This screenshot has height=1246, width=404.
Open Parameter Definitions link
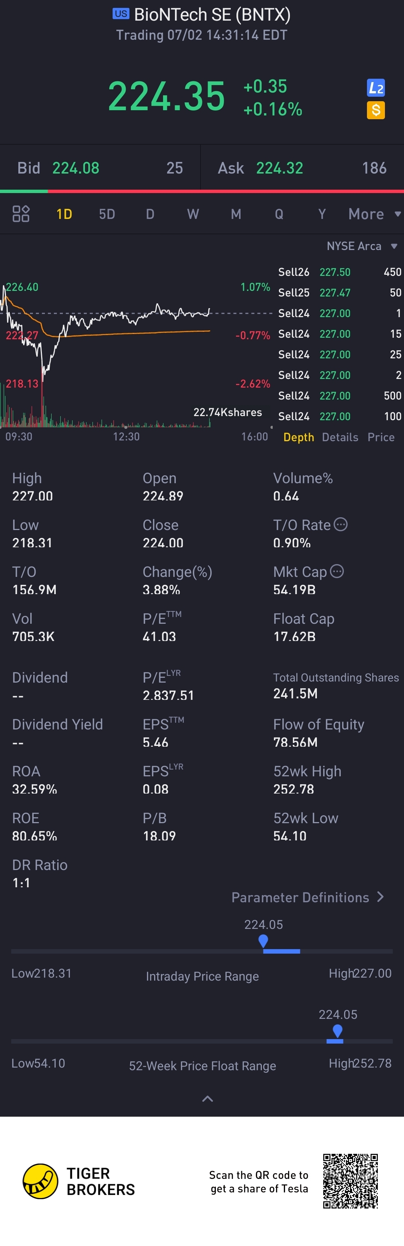[x=307, y=897]
